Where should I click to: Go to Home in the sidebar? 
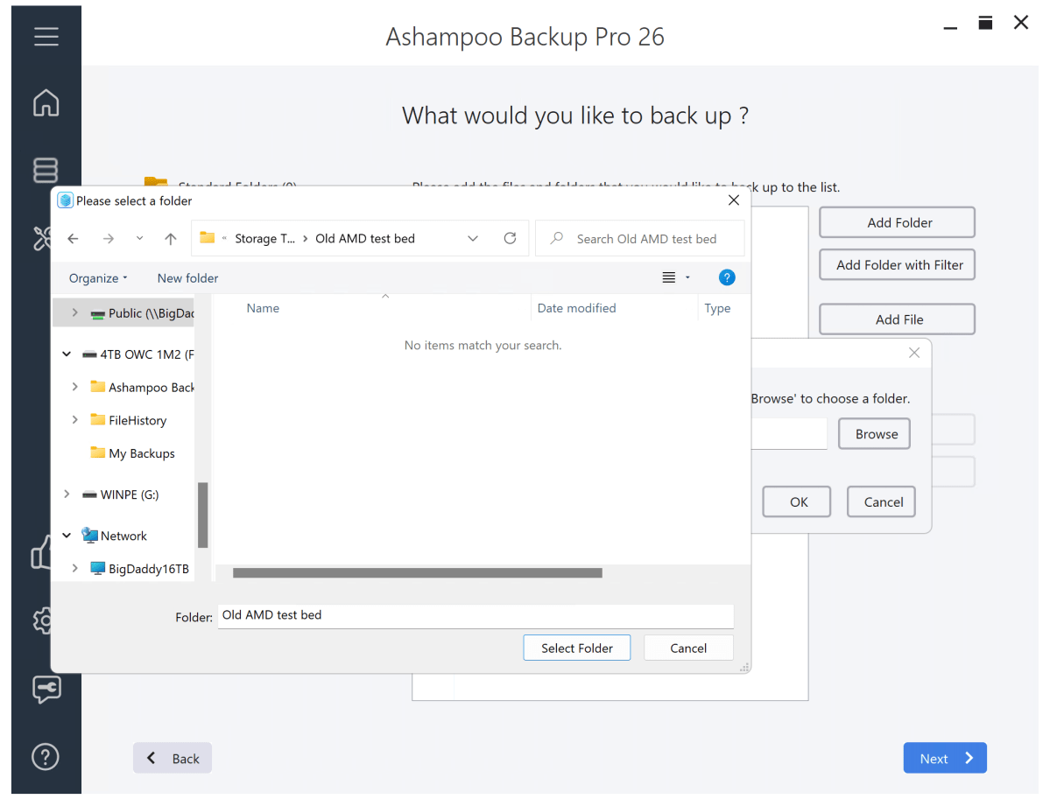point(46,102)
